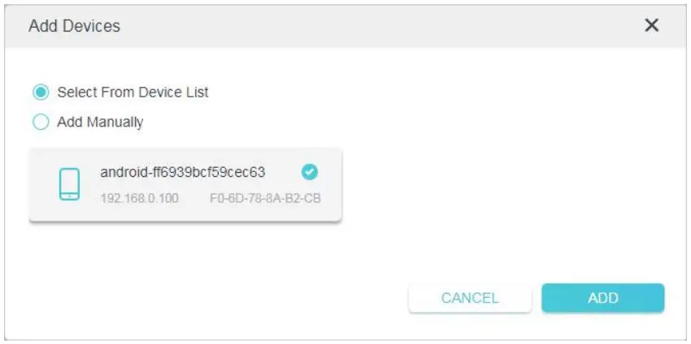Viewport: 691px width, 344px height.
Task: Choose the 'Add Manually' radio option
Action: (41, 123)
